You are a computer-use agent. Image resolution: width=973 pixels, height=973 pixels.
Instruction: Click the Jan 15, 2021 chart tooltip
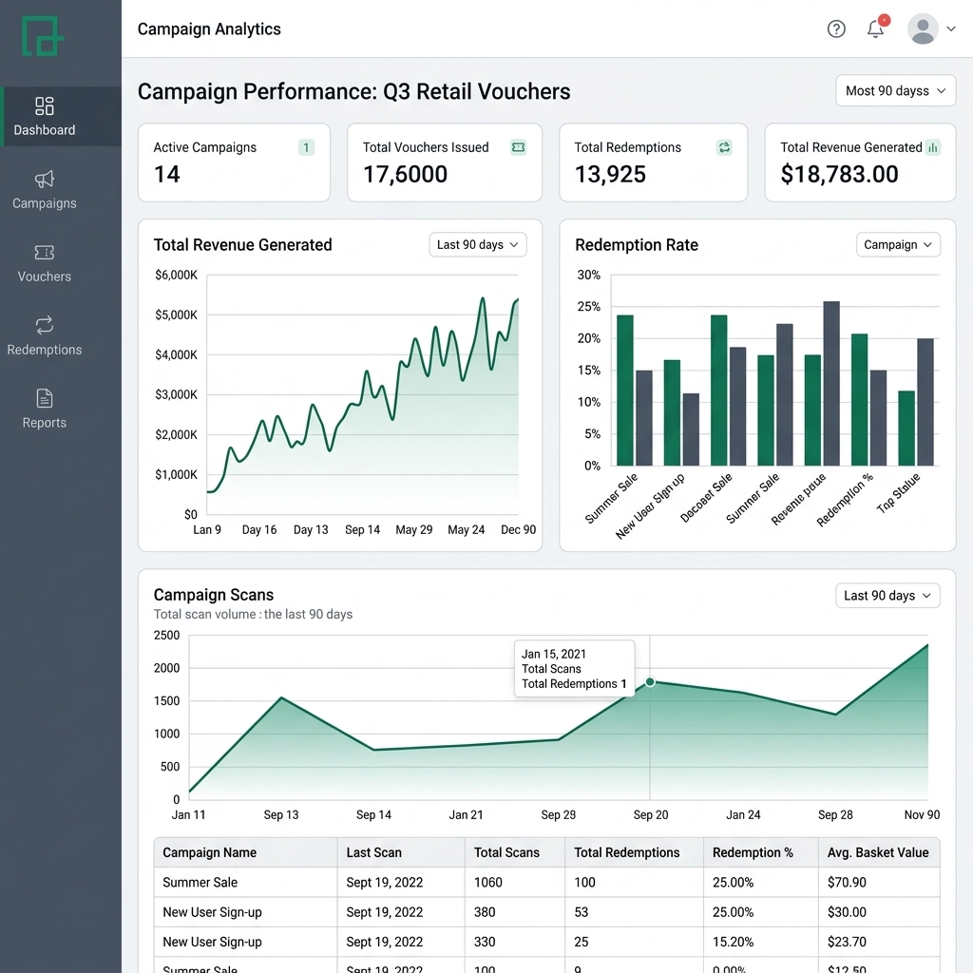point(574,669)
